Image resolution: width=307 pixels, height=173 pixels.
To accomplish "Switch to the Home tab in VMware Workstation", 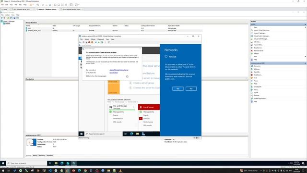I will 5,9.
